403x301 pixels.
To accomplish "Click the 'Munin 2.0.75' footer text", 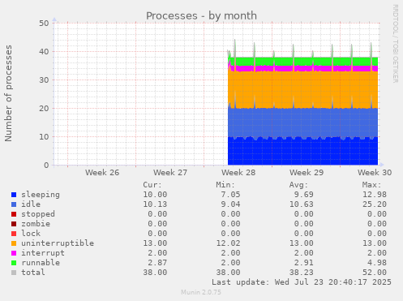I will tap(201, 292).
